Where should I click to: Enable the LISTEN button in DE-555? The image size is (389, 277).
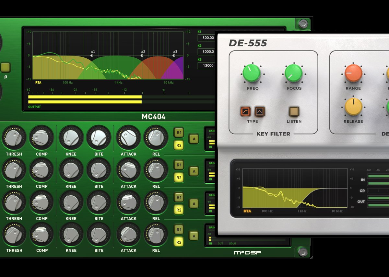(x=294, y=112)
